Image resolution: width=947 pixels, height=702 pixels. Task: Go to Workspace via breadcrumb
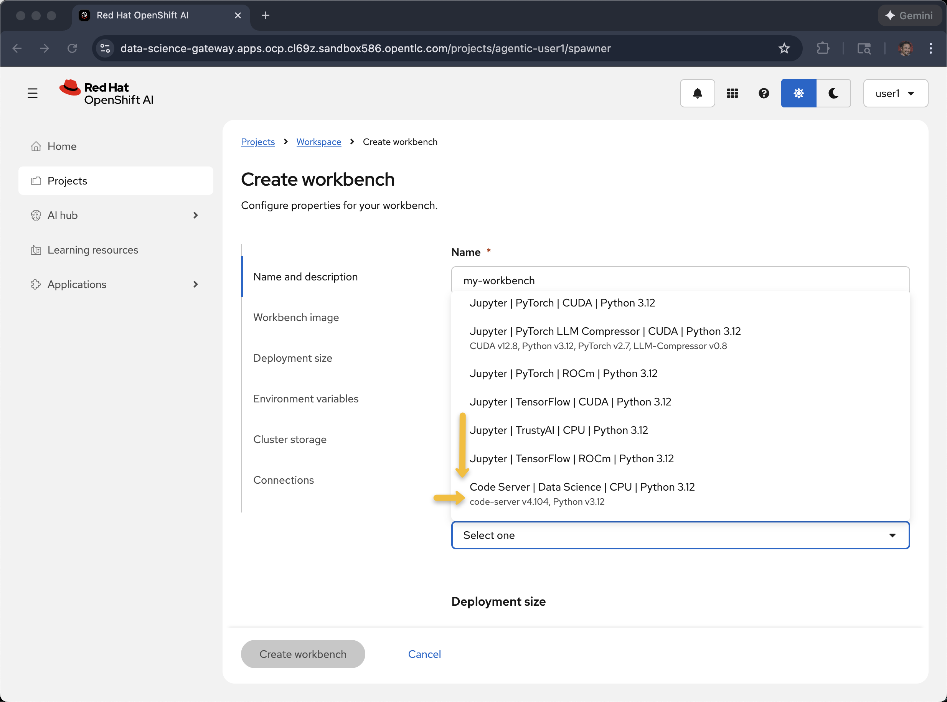[x=318, y=142]
